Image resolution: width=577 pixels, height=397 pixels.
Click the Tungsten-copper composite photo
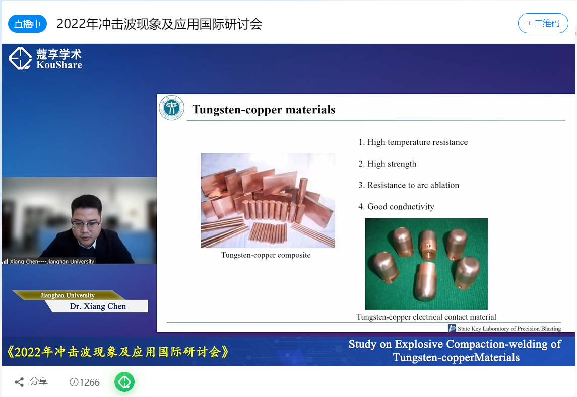pyautogui.click(x=268, y=200)
